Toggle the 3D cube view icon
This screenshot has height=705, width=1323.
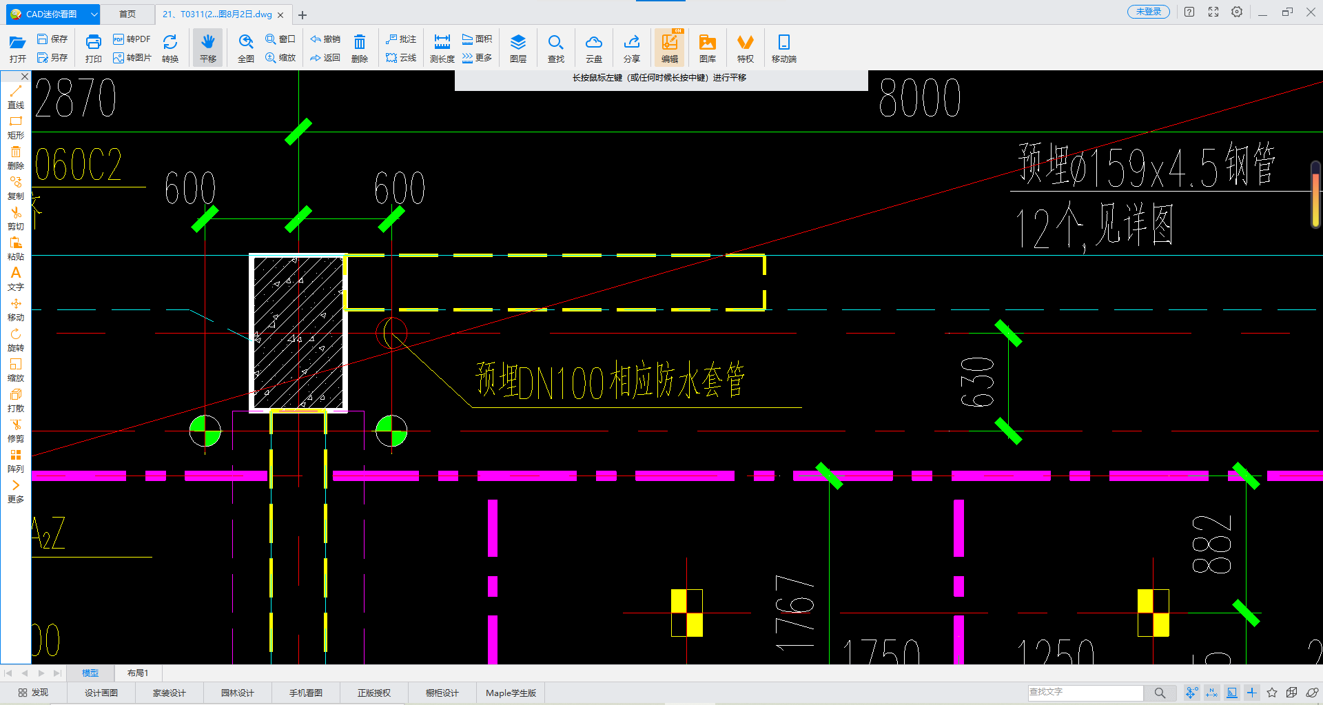1292,693
